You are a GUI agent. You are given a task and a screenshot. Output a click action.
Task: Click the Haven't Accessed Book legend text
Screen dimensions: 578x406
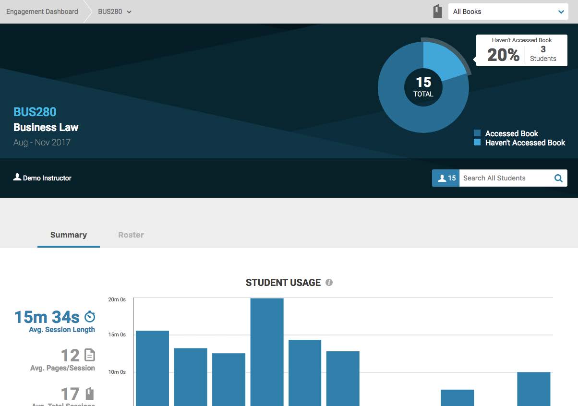(x=525, y=143)
